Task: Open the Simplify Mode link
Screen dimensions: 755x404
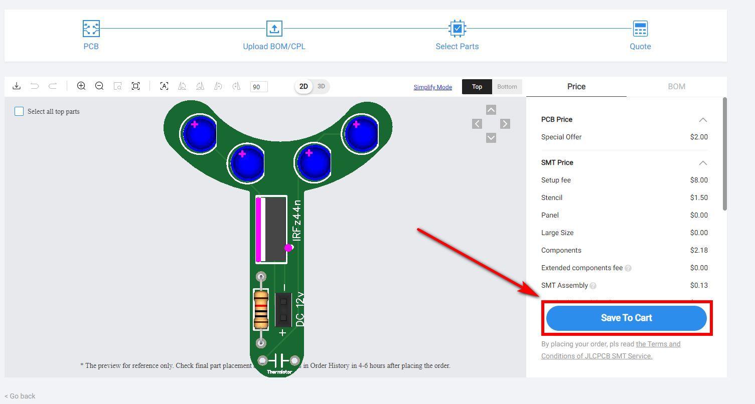Action: (x=433, y=87)
